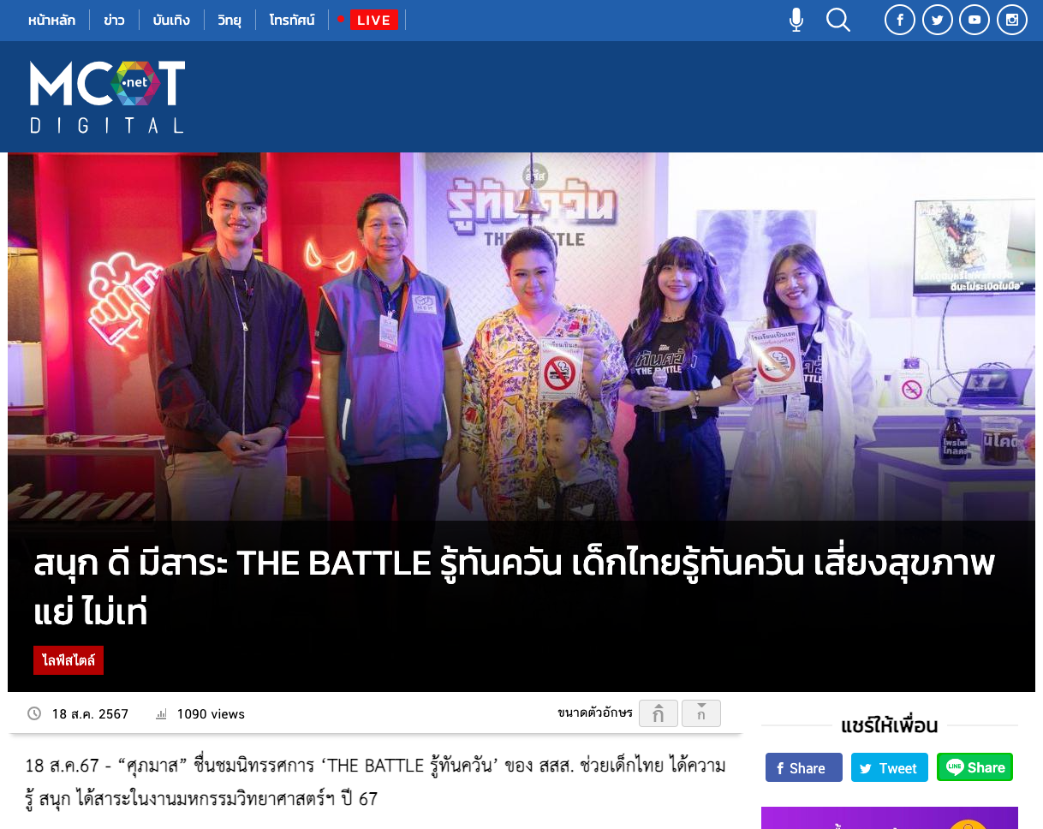Open the ข่าว menu item
The height and width of the screenshot is (829, 1043).
[114, 20]
